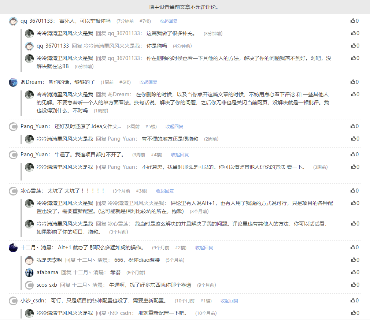This screenshot has height=324, width=370.
Task: Open 冰心雪莲's default avatar
Action: tap(13, 191)
